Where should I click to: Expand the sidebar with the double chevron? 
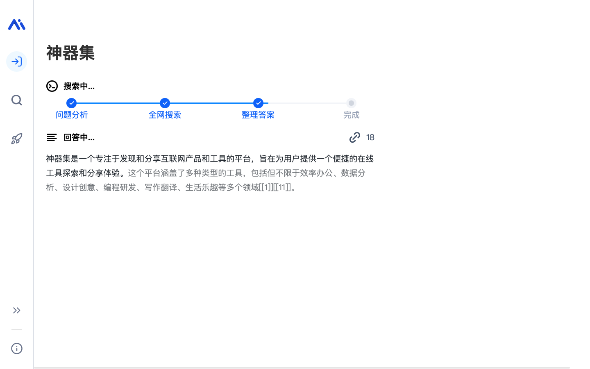pos(17,310)
